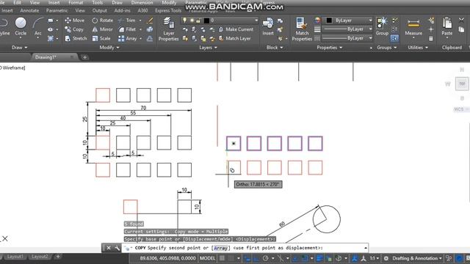This screenshot has height=264, width=470.
Task: Click the Group tool
Action: click(x=382, y=26)
